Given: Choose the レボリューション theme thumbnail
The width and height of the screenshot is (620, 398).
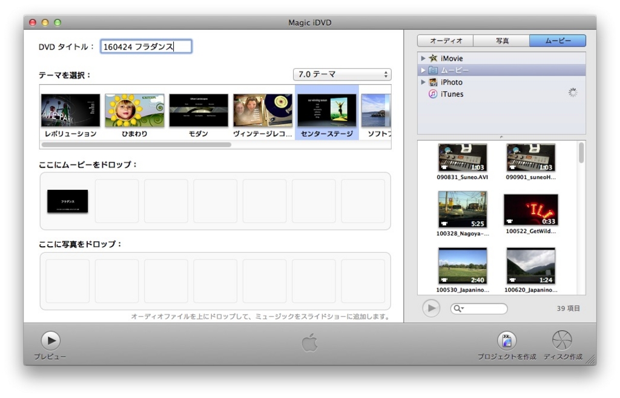Looking at the screenshot, I should pos(71,111).
